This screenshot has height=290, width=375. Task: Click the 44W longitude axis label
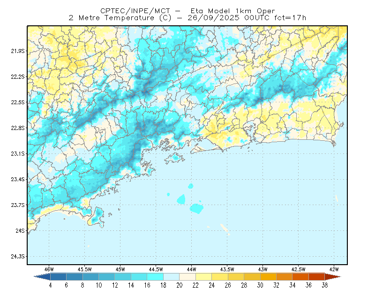click(191, 269)
